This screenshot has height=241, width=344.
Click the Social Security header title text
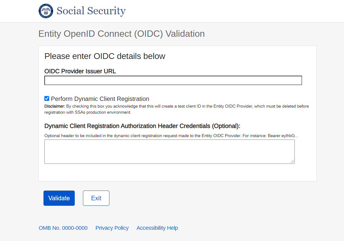(x=91, y=11)
